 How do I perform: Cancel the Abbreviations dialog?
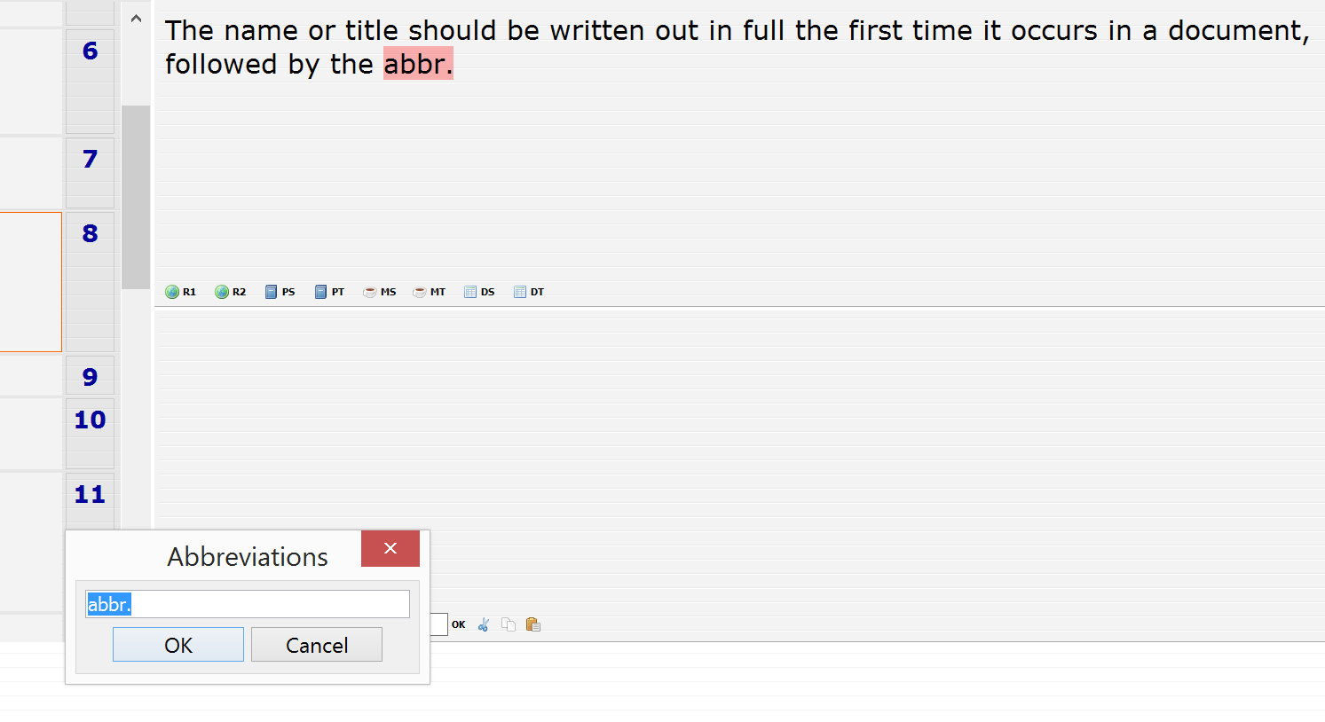[317, 645]
